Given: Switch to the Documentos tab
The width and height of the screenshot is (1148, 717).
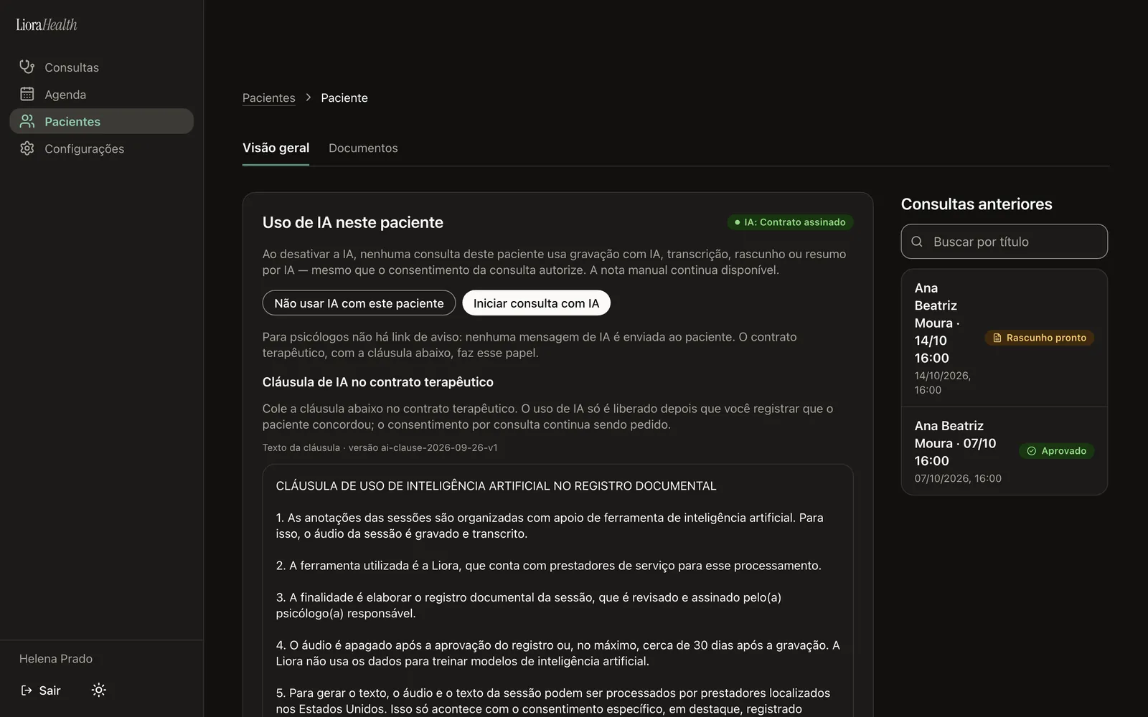Looking at the screenshot, I should tap(363, 148).
